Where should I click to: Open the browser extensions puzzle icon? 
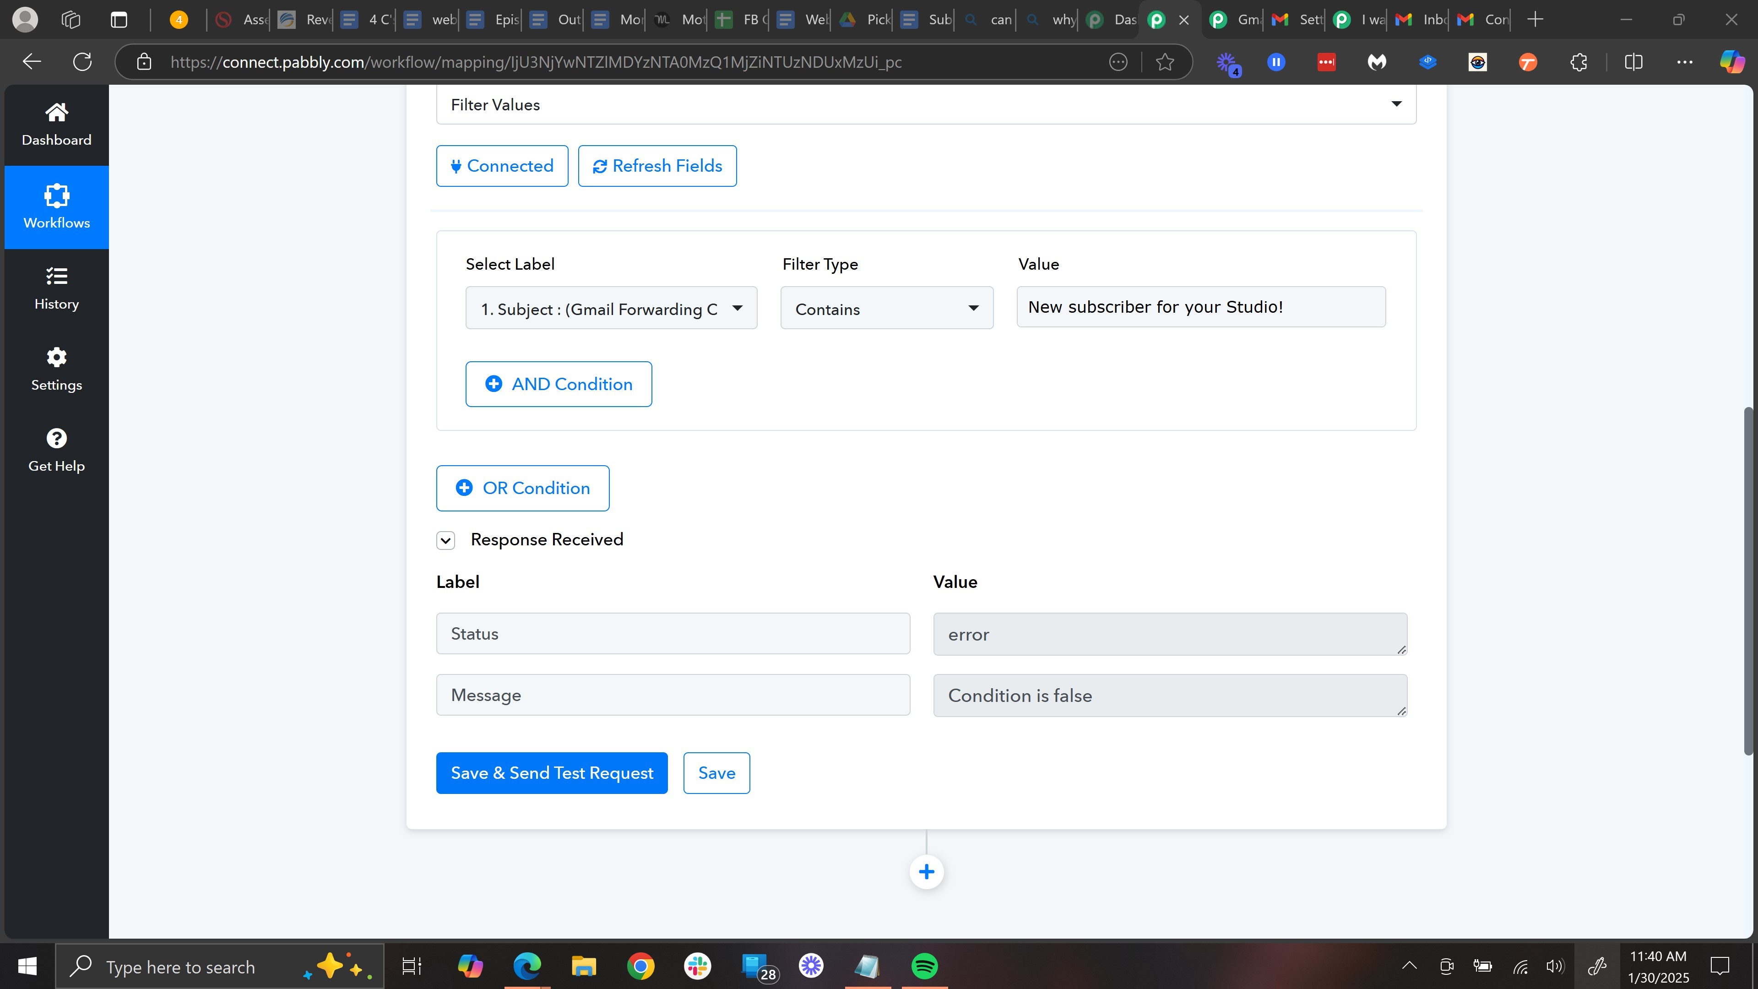coord(1579,62)
